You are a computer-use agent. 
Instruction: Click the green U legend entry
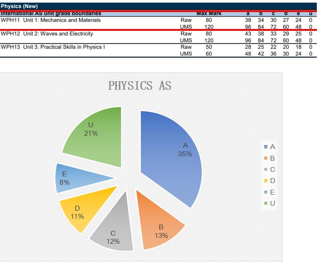[x=270, y=204]
